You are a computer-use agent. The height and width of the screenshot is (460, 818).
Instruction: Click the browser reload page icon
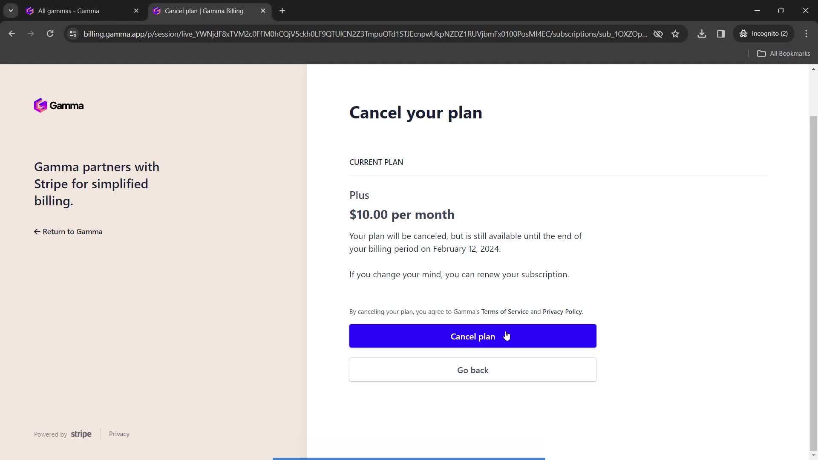50,34
